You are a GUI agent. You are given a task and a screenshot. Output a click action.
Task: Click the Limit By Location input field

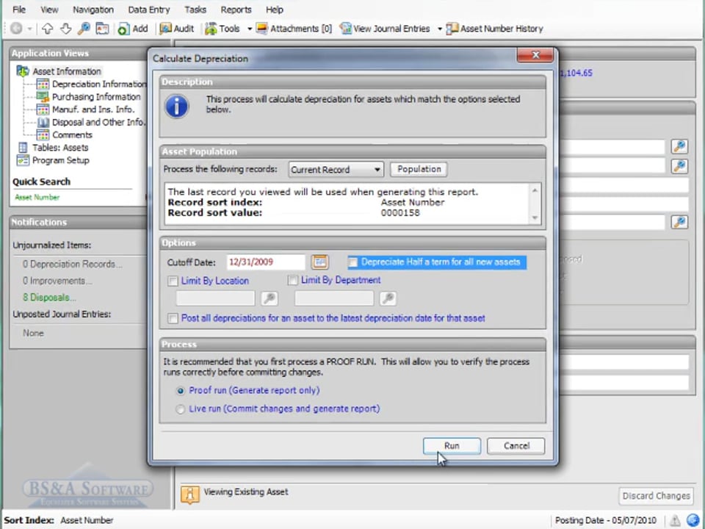[x=215, y=298]
